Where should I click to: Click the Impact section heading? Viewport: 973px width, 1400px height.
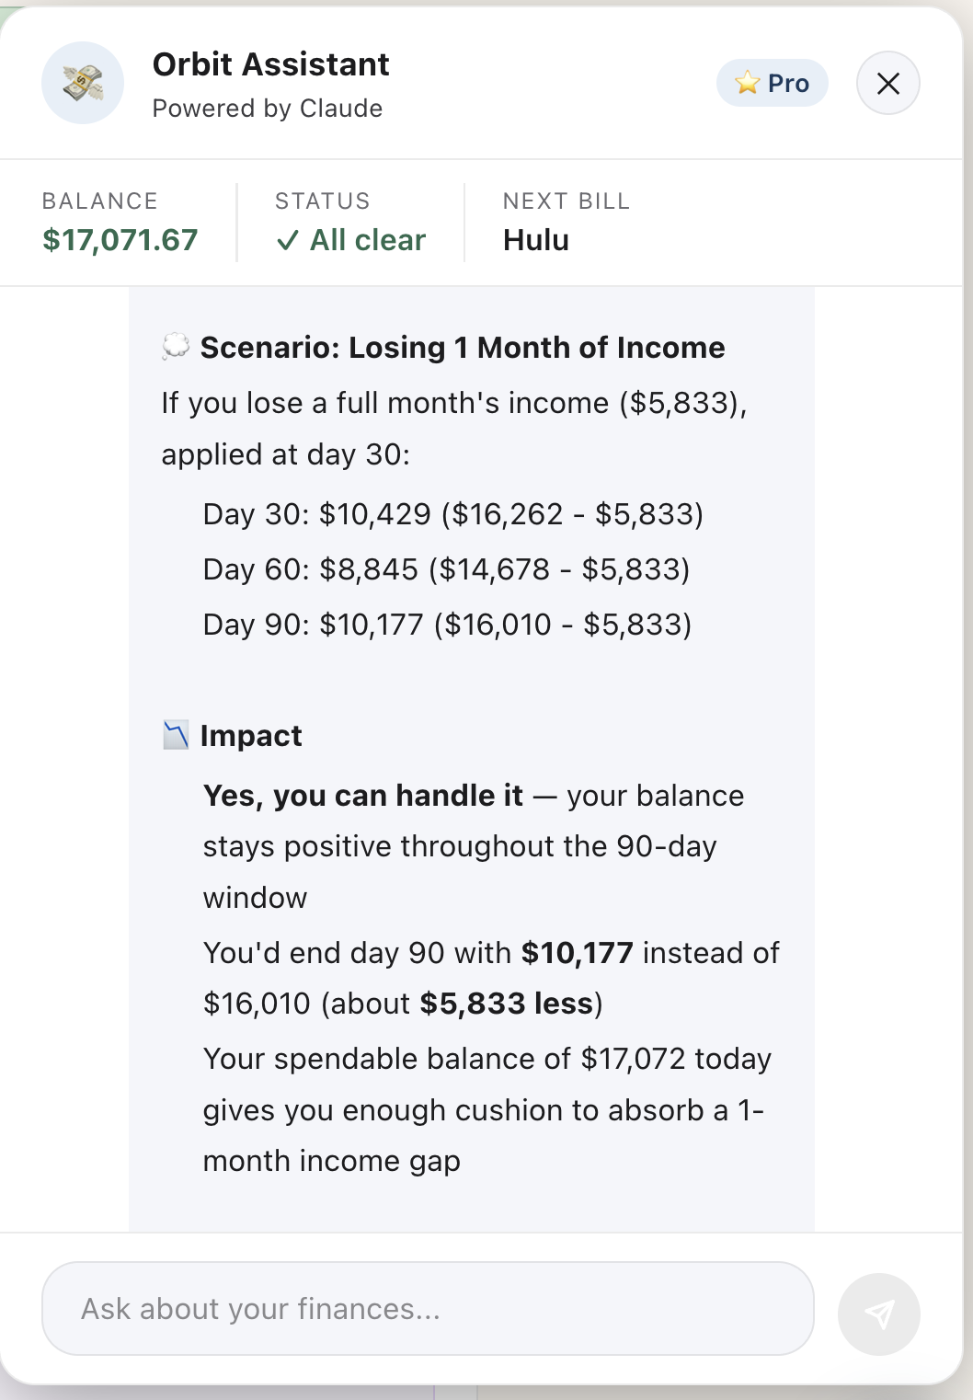251,736
